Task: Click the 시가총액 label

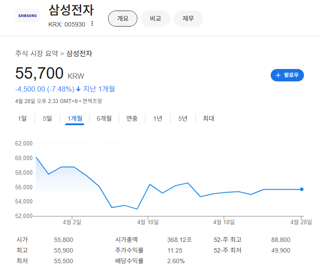Action: coord(127,240)
